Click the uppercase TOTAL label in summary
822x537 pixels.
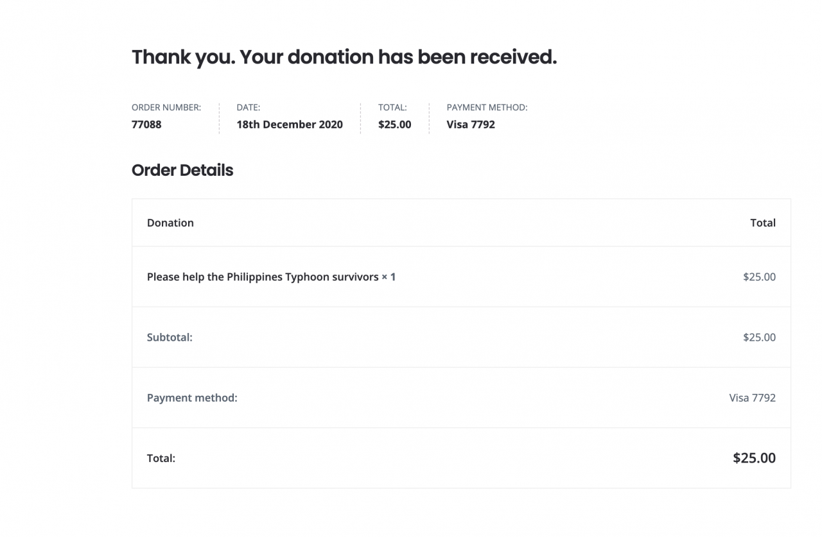tap(392, 108)
